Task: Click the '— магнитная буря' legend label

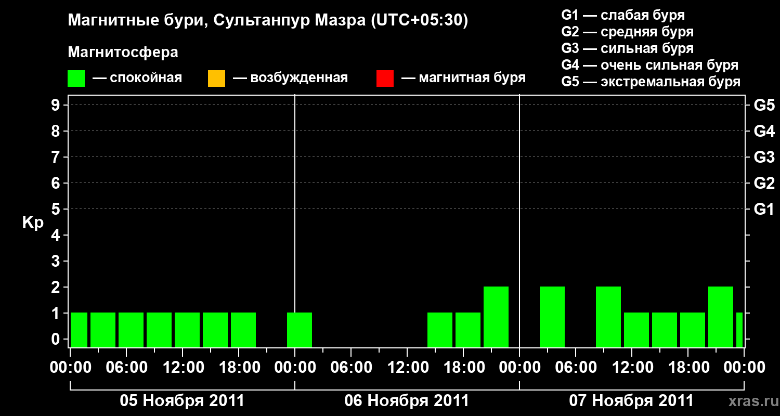Action: pyautogui.click(x=464, y=78)
